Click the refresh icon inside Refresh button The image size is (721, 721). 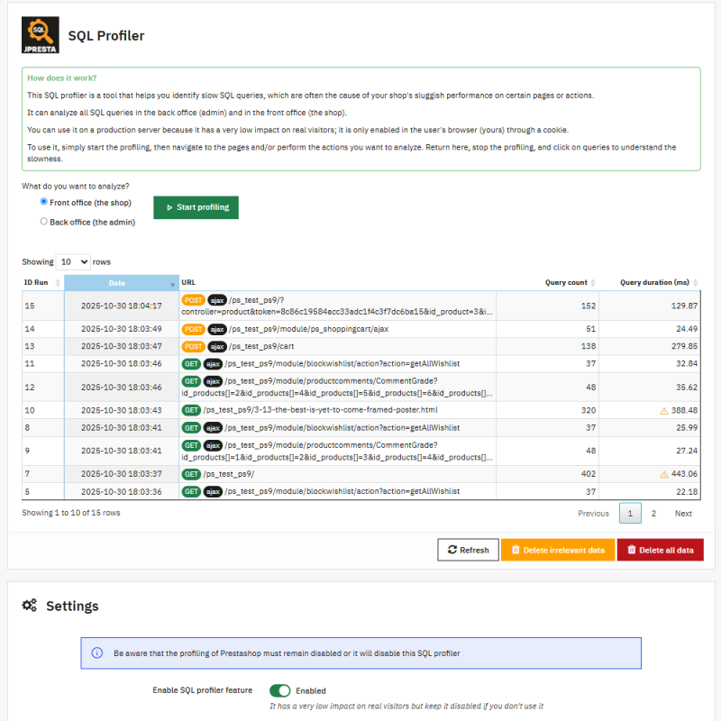point(452,549)
